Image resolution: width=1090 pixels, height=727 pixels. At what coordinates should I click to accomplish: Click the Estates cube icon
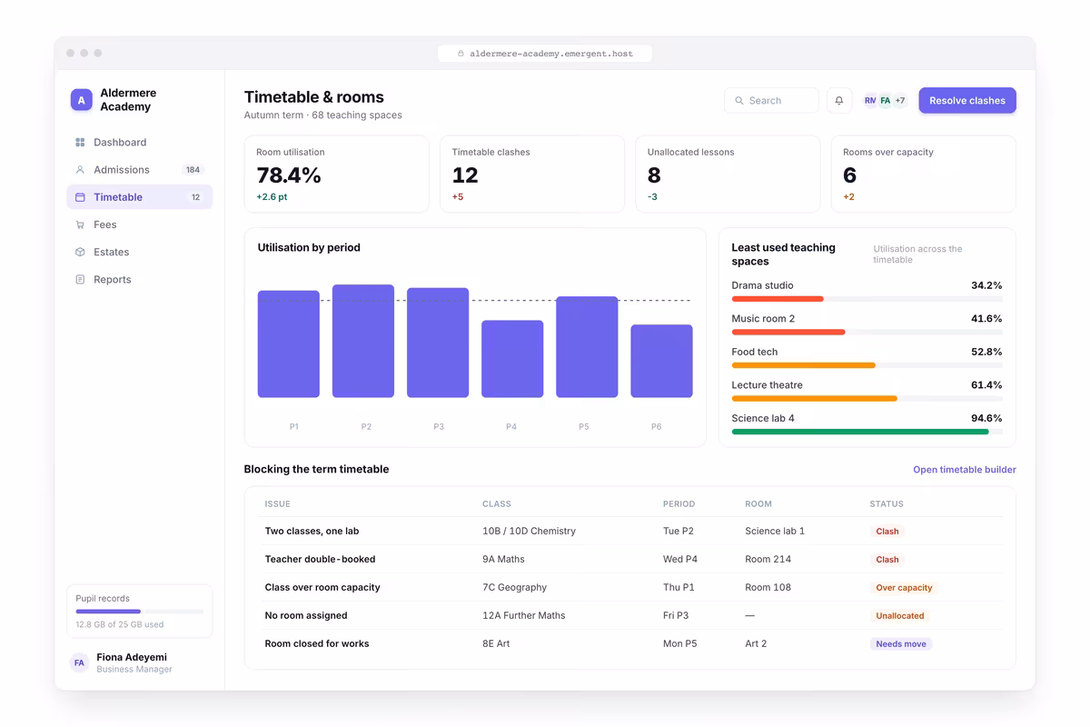tap(80, 252)
